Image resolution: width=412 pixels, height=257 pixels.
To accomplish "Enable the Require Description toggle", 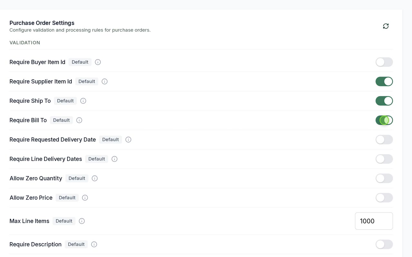I will pos(384,244).
